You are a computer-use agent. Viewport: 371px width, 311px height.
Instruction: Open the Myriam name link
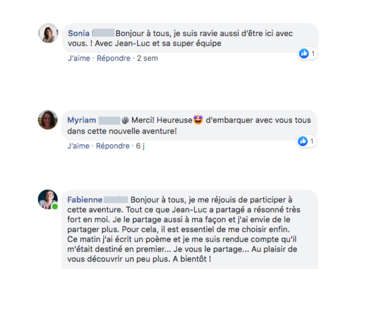pos(82,120)
